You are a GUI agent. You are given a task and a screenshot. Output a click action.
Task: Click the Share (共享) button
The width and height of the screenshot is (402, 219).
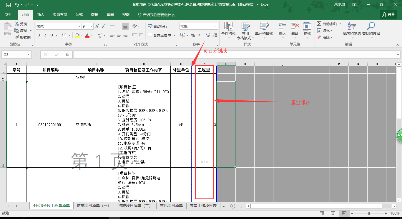pyautogui.click(x=388, y=14)
